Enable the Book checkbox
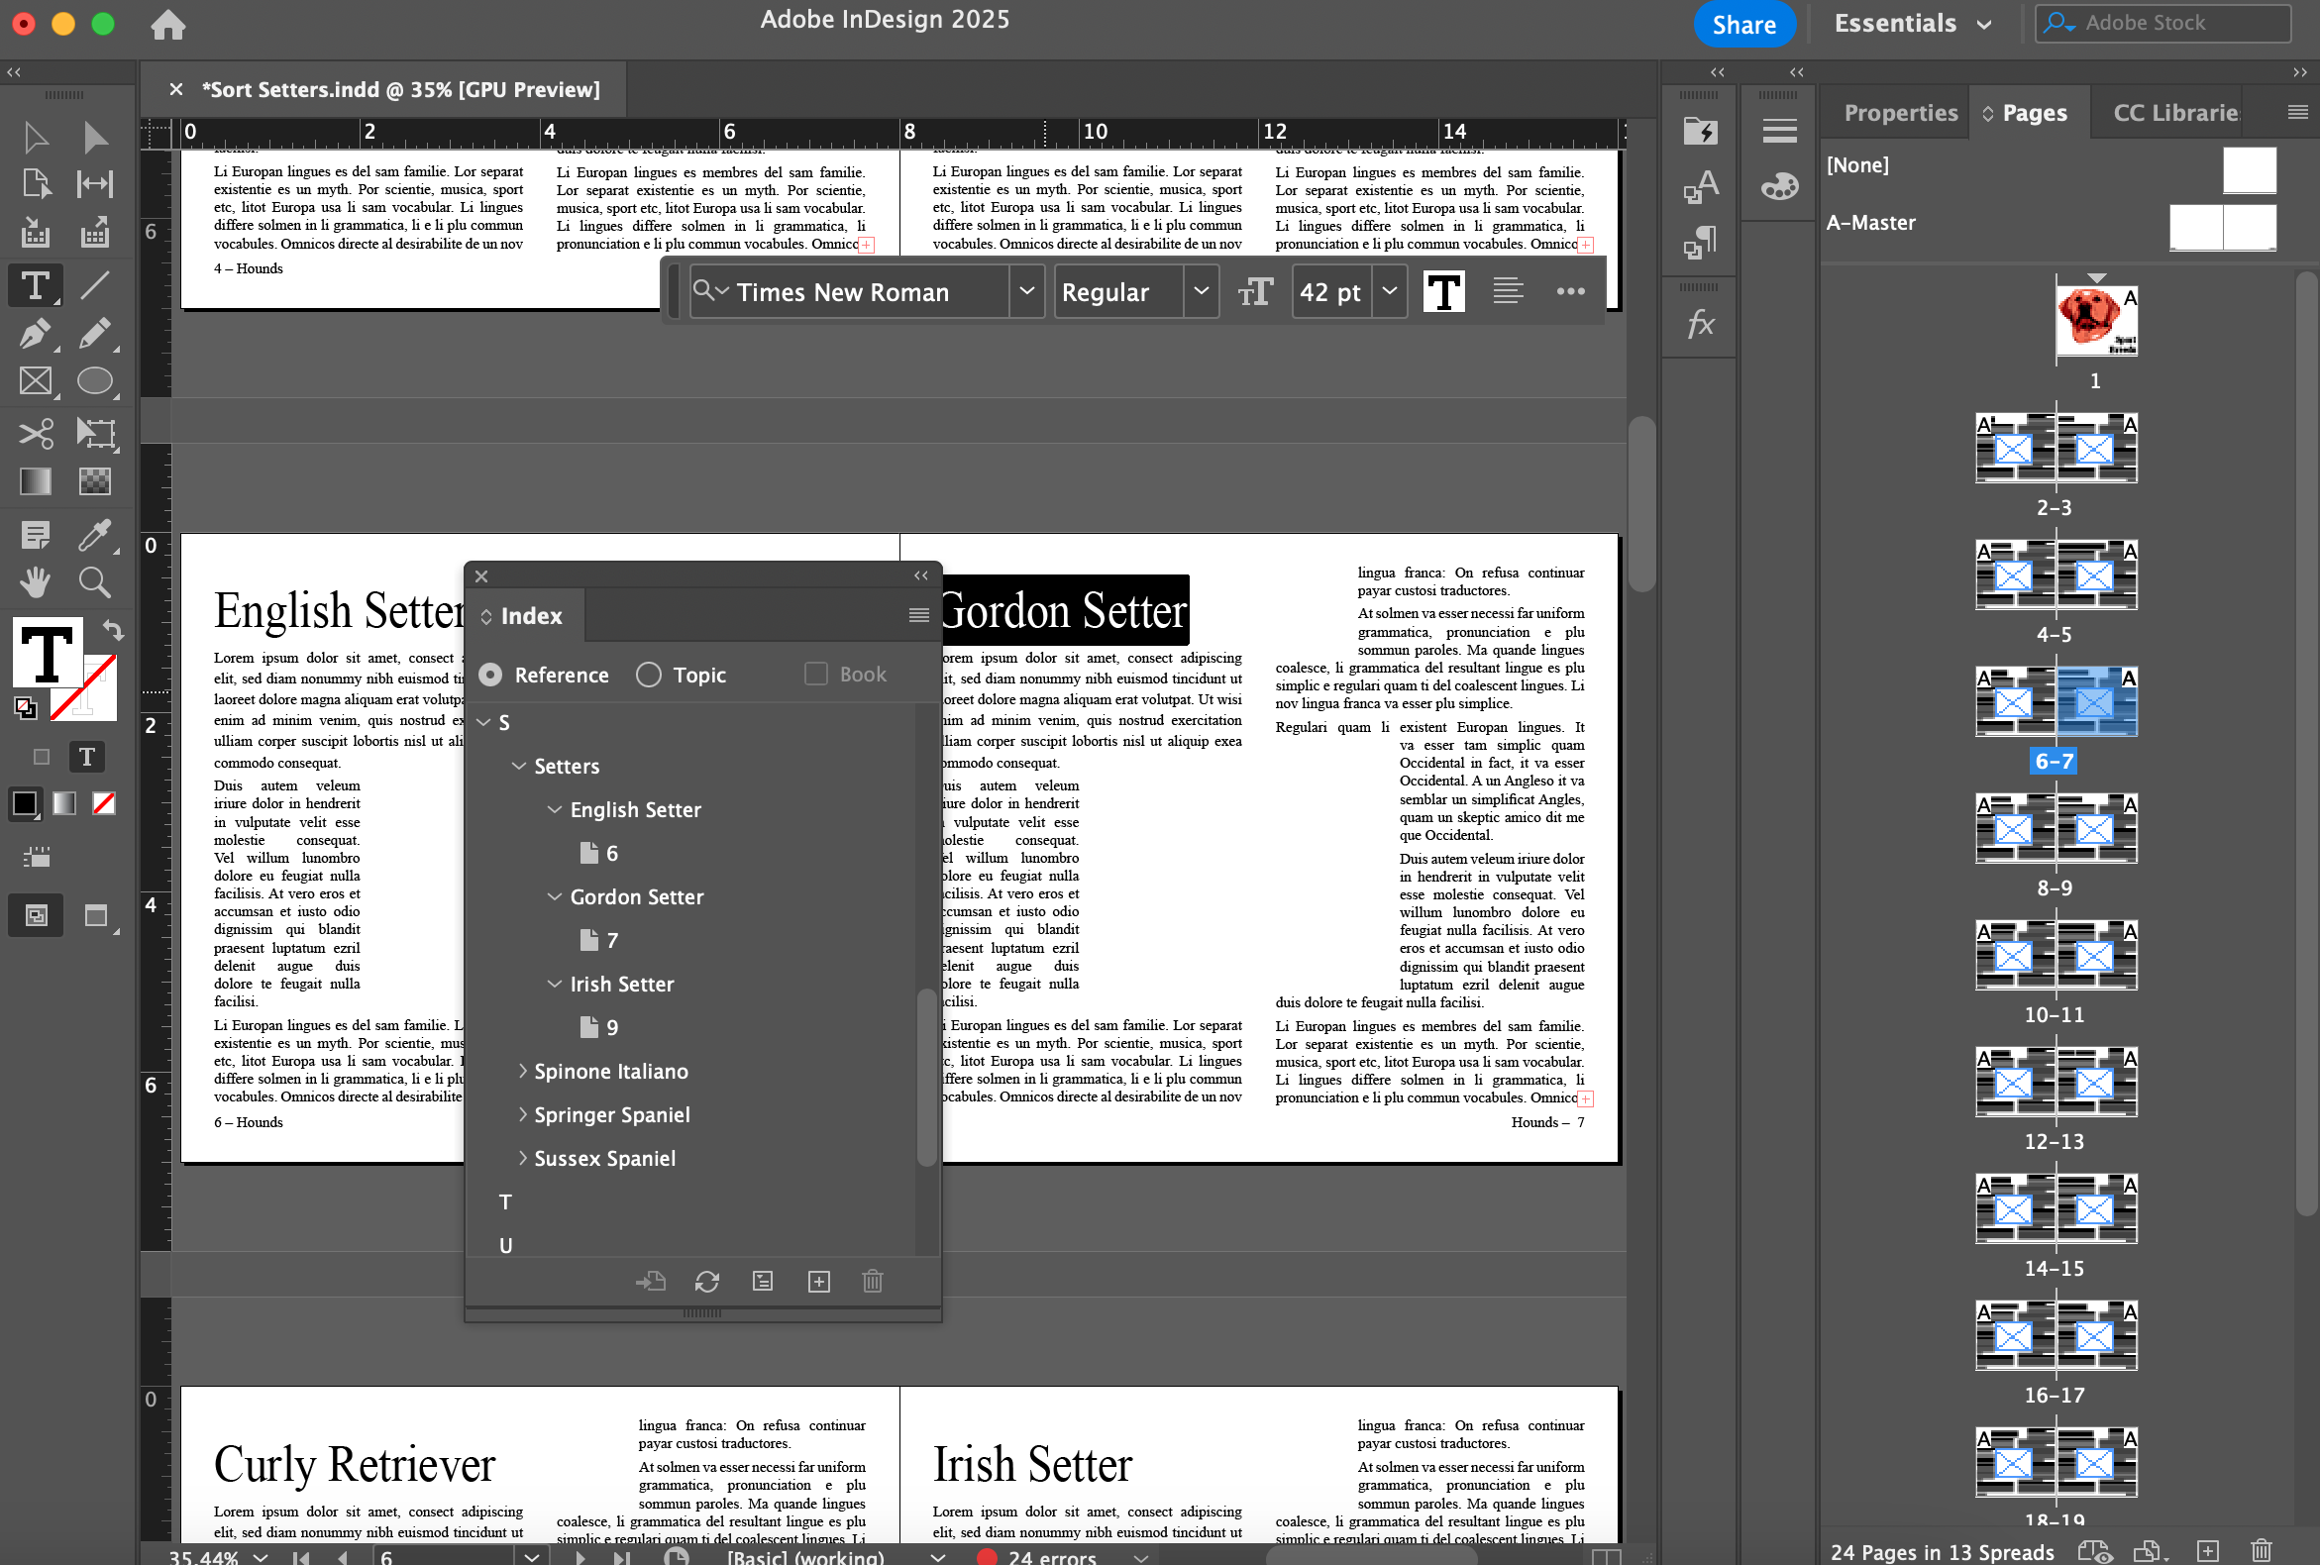Screen dimensions: 2320x1565 [x=814, y=674]
